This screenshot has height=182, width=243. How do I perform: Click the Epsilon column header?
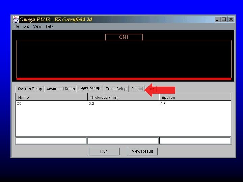point(195,97)
